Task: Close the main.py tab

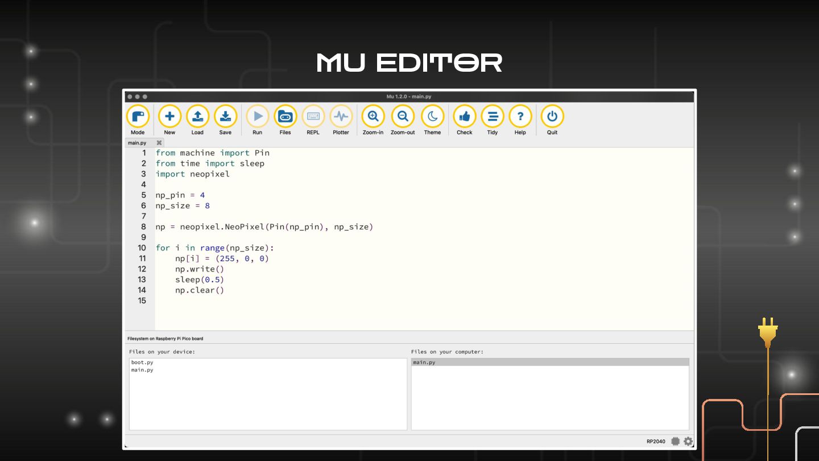Action: coord(159,143)
